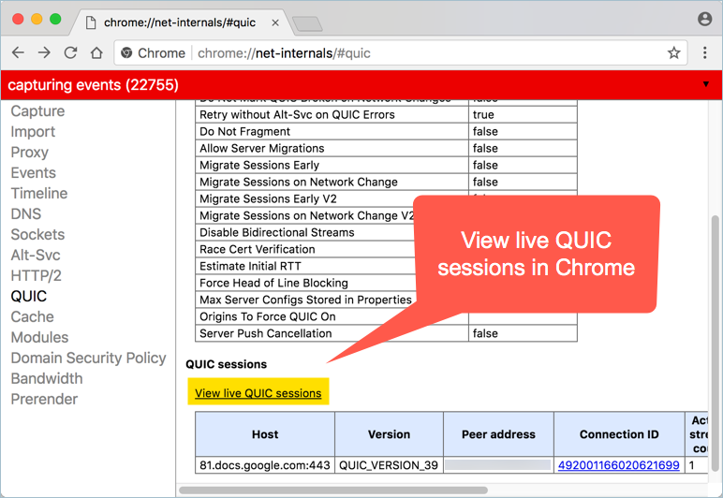Open the Sockets section
Image resolution: width=723 pixels, height=498 pixels.
pyautogui.click(x=37, y=234)
